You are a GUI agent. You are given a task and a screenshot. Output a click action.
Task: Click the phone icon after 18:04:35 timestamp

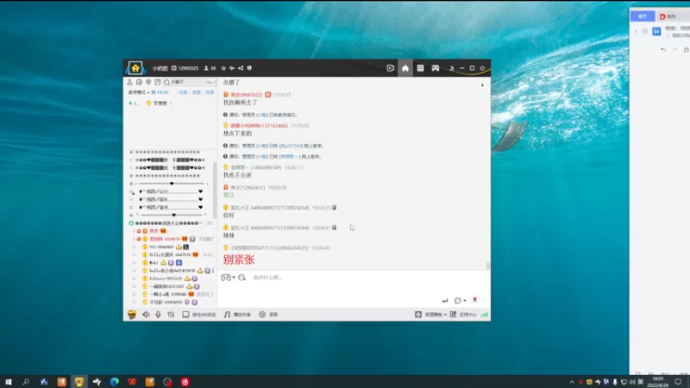coord(335,208)
